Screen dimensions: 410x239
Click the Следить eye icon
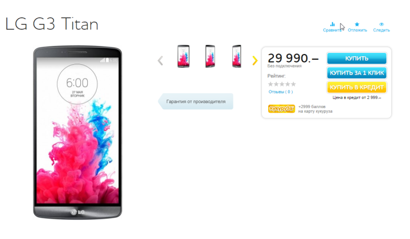pos(382,24)
